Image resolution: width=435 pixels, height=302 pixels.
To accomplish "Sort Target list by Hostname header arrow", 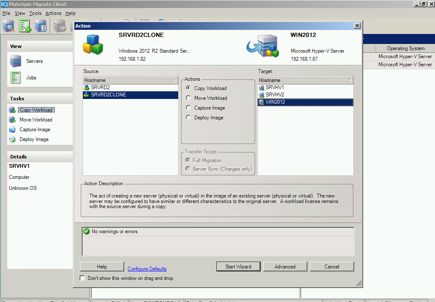I will coord(350,80).
